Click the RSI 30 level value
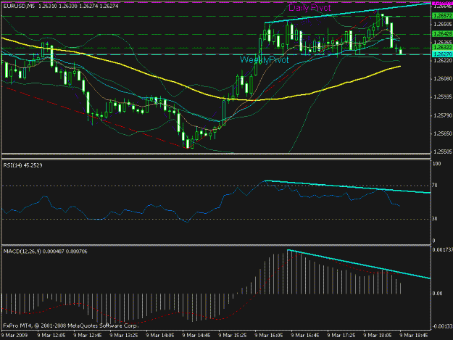 pos(435,219)
